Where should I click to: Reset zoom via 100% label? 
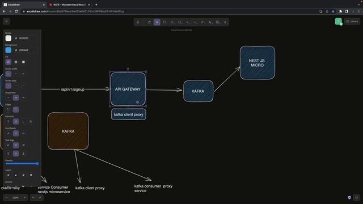(15, 198)
